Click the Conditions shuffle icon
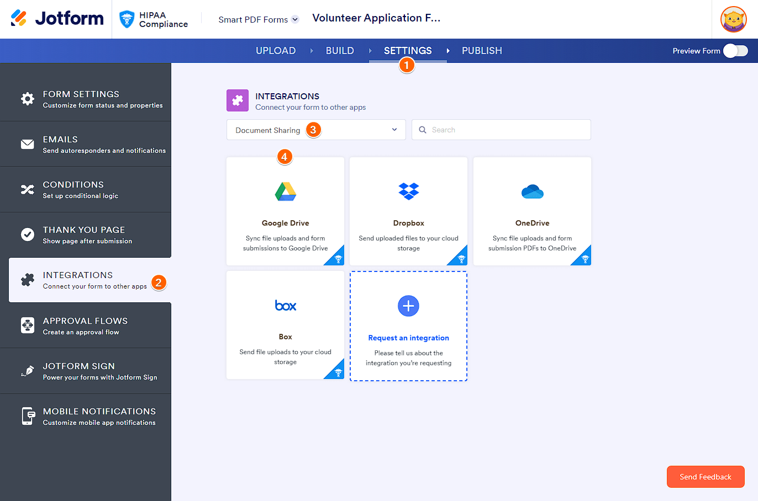Screen dimensions: 758x501 28,189
